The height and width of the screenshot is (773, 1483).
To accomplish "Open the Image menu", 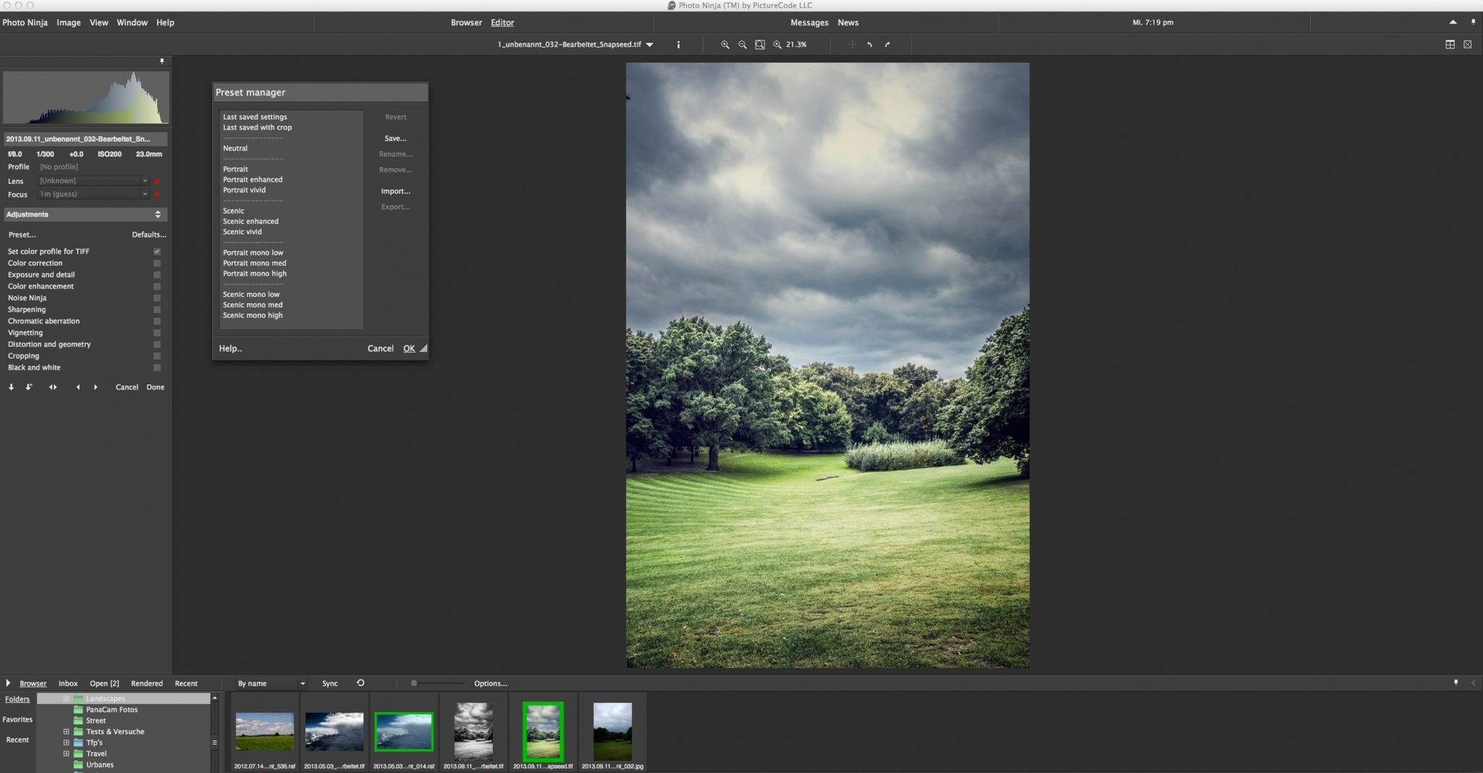I will [x=69, y=22].
